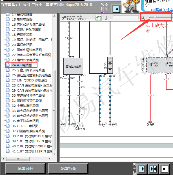Click bottom view control expand-right arrow button
Viewport: 173px width, 175px height.
[x=142, y=169]
